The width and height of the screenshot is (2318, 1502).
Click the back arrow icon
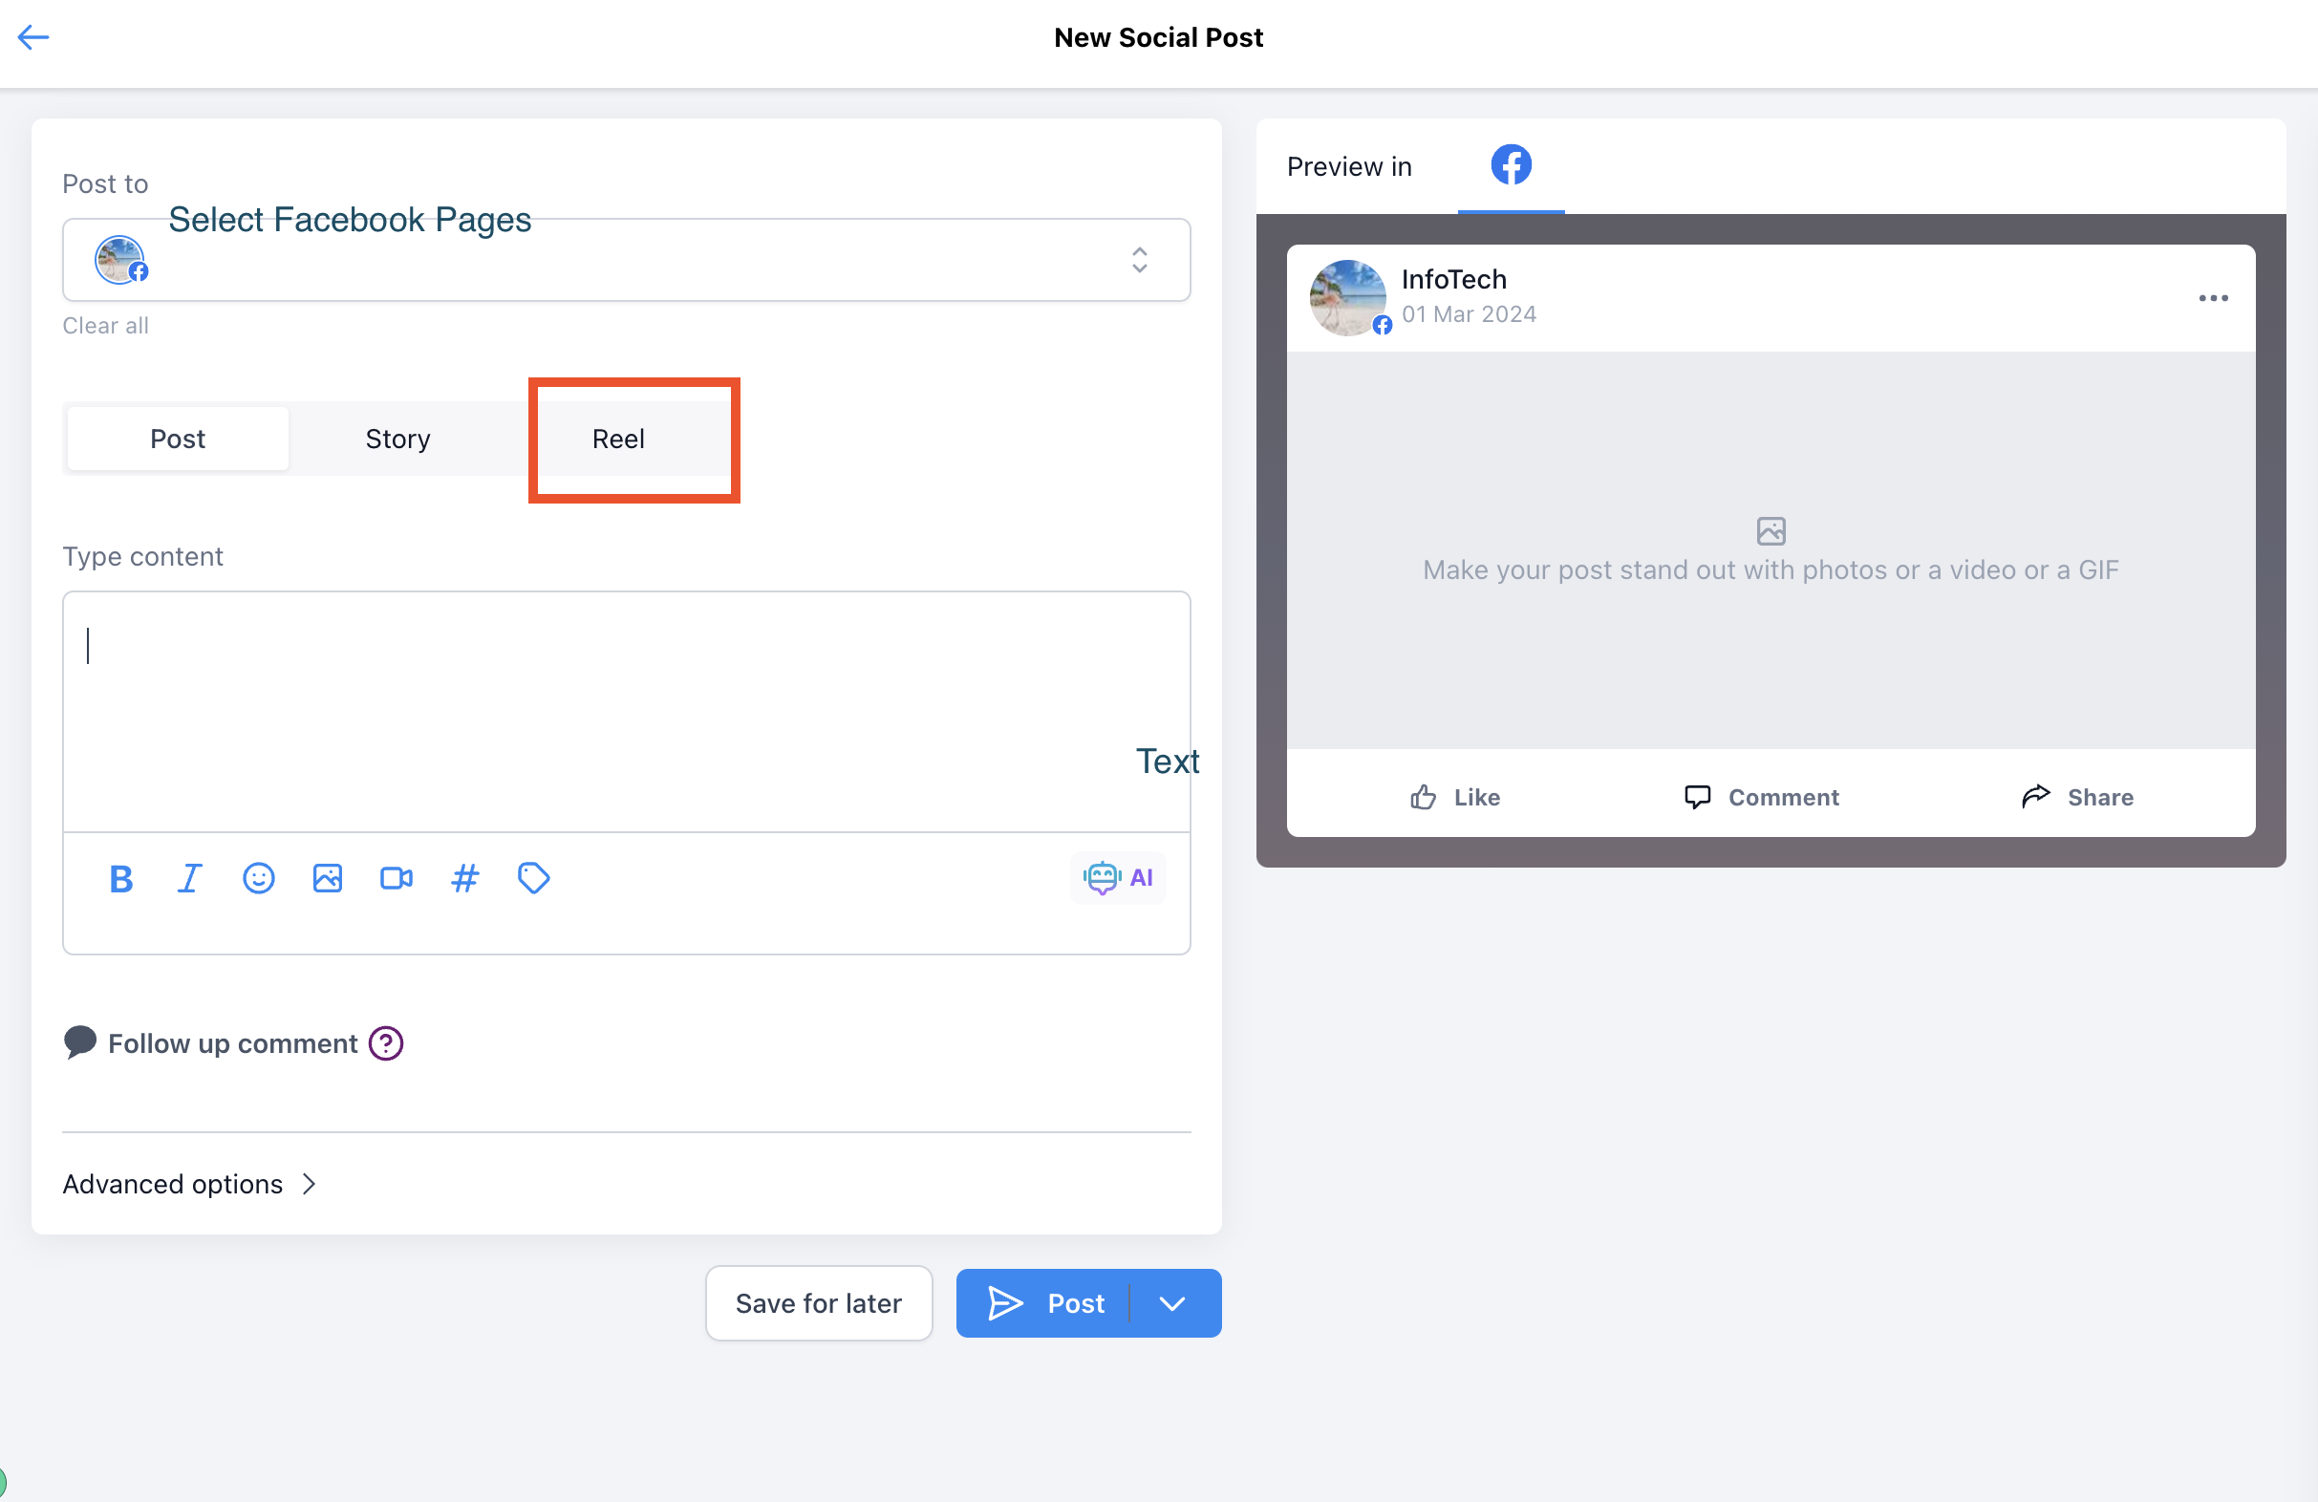(33, 37)
